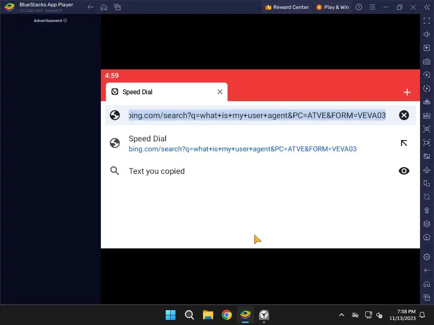The image size is (434, 325).
Task: Open the Windows Start menu
Action: tap(170, 315)
